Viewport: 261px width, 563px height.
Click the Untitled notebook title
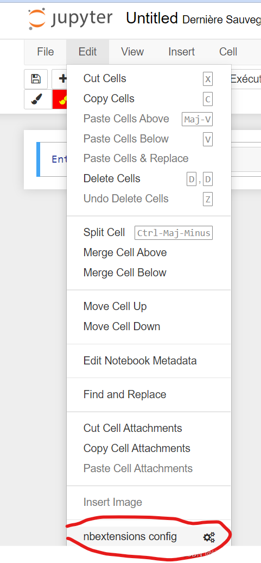tap(152, 18)
